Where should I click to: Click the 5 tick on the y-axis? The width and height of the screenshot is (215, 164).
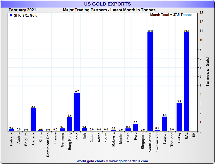coord(201,86)
